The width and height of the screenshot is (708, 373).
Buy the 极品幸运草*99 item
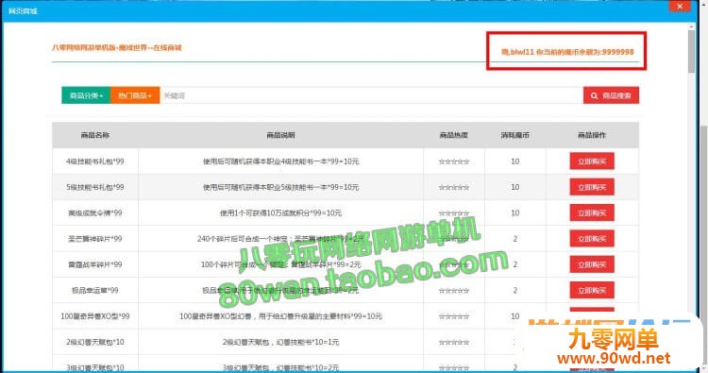pyautogui.click(x=592, y=290)
